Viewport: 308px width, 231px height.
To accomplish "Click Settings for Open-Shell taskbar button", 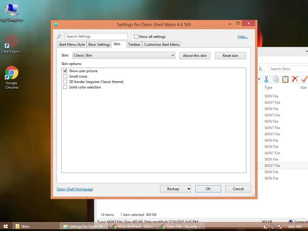I will pyautogui.click(x=85, y=226).
